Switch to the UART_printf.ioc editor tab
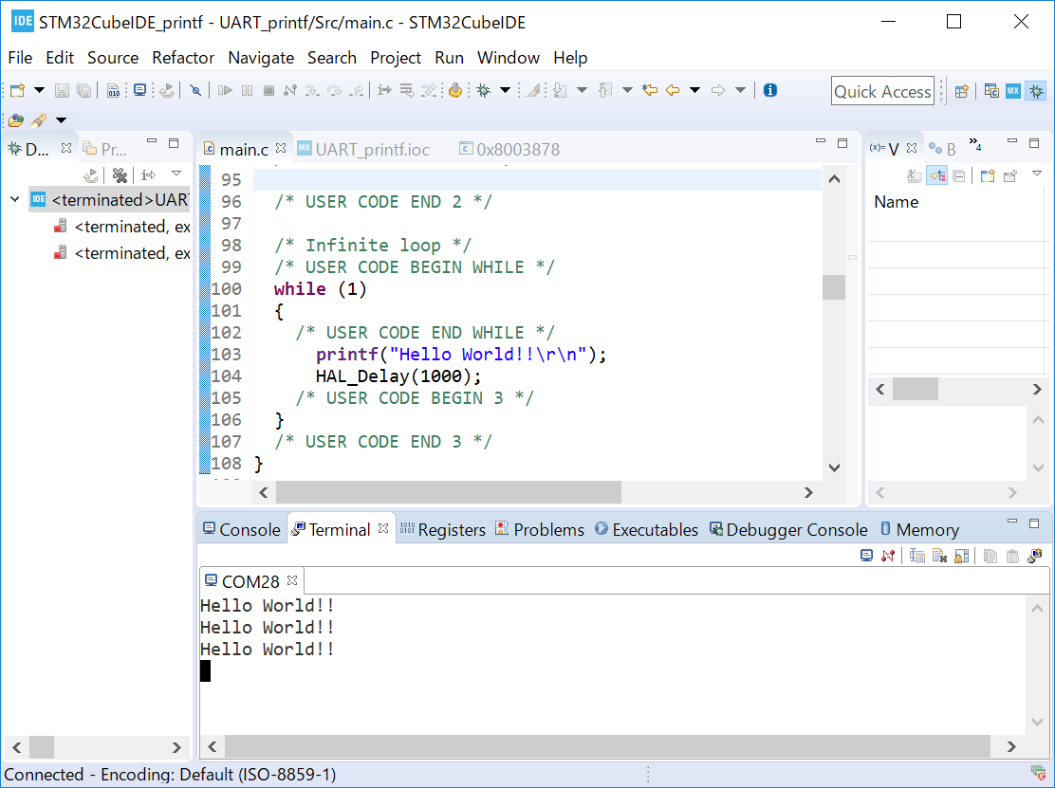The width and height of the screenshot is (1055, 788). click(x=364, y=149)
